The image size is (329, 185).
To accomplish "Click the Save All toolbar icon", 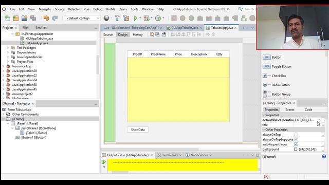I will tap(33, 18).
